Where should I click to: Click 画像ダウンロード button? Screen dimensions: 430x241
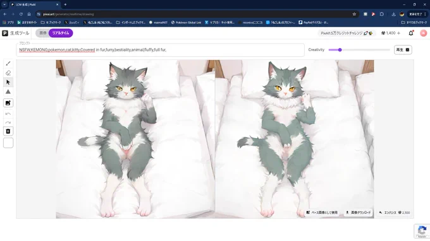[x=358, y=213]
